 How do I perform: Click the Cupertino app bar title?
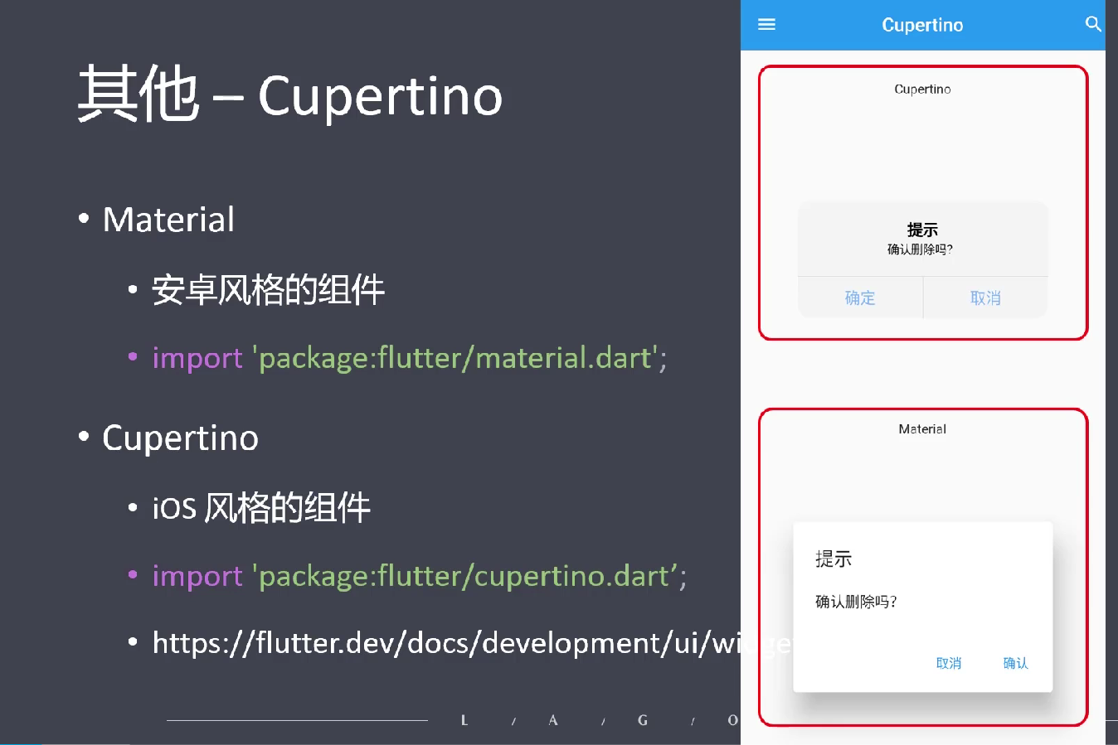922,25
